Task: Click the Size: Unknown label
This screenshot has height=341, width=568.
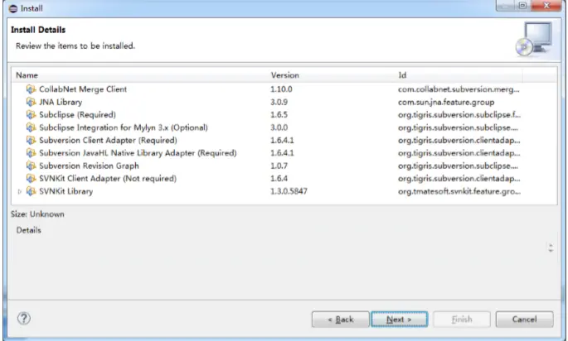Action: [x=37, y=214]
